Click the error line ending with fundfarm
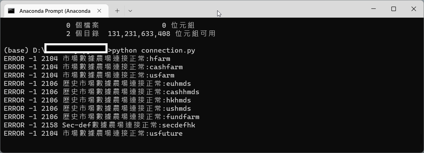This screenshot has height=153, width=424. coord(102,117)
